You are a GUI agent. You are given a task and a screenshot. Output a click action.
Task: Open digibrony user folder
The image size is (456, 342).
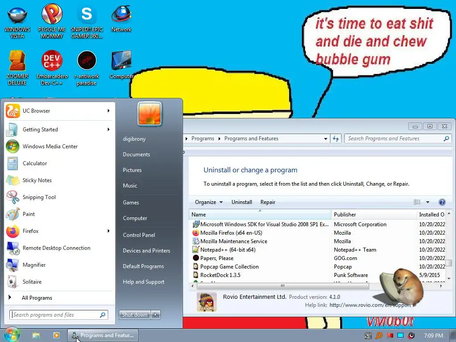[134, 139]
